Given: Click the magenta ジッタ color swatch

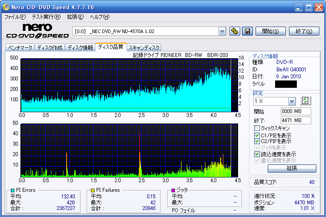Looking at the screenshot, I should (173, 190).
